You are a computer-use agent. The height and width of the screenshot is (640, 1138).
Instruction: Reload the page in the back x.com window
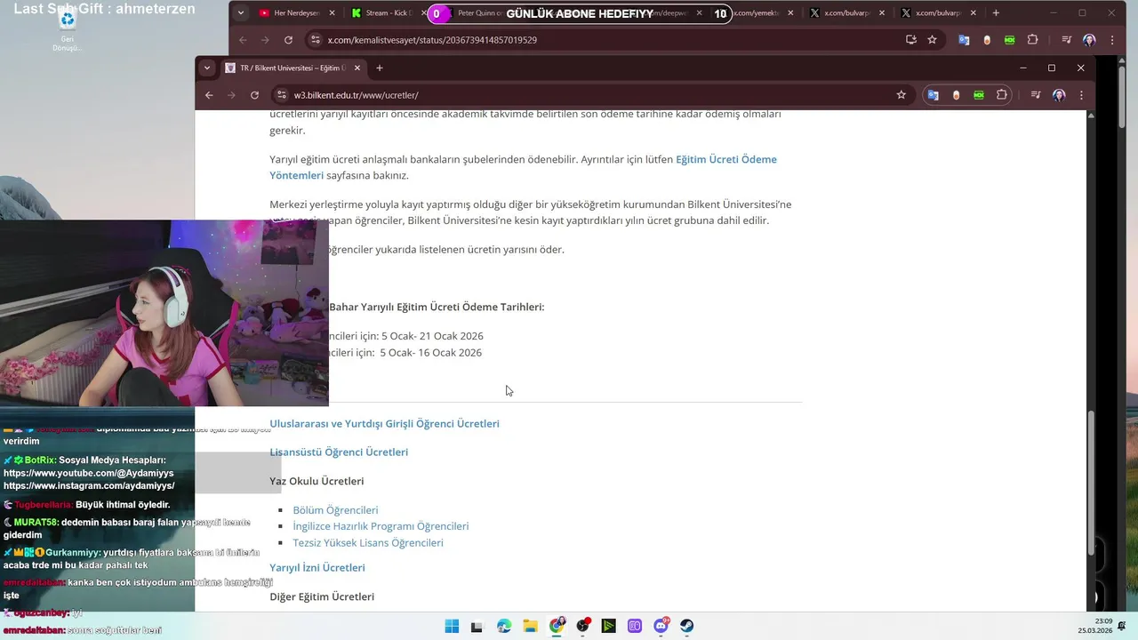point(288,40)
